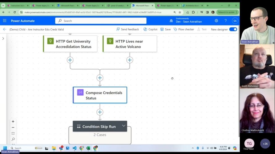Select the Compose Credentials Status action
Image resolution: width=275 pixels, height=154 pixels.
(x=100, y=95)
